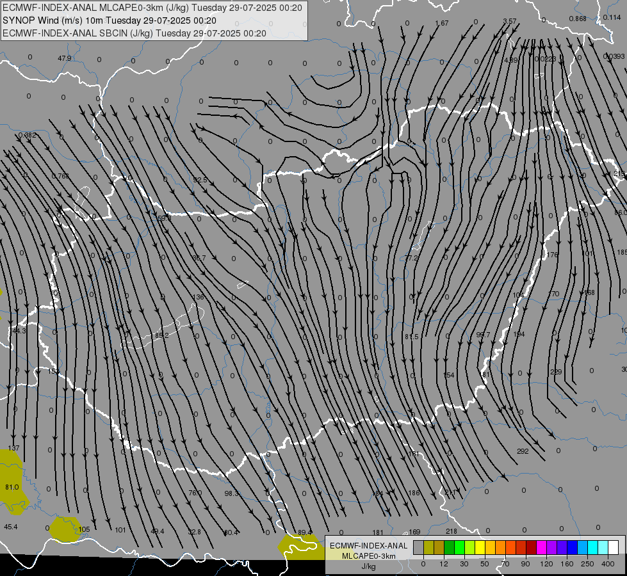
Task: Click the map value 0.114
Action: tap(612, 17)
